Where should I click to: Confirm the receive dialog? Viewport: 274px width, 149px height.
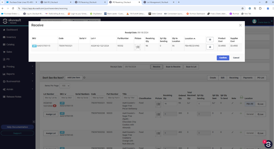tap(223, 58)
